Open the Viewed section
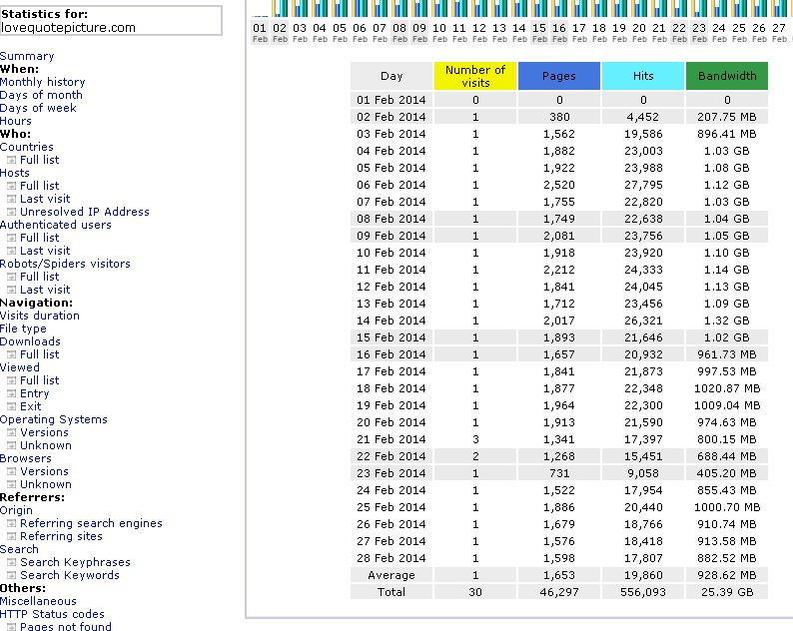The width and height of the screenshot is (793, 631). tap(20, 367)
